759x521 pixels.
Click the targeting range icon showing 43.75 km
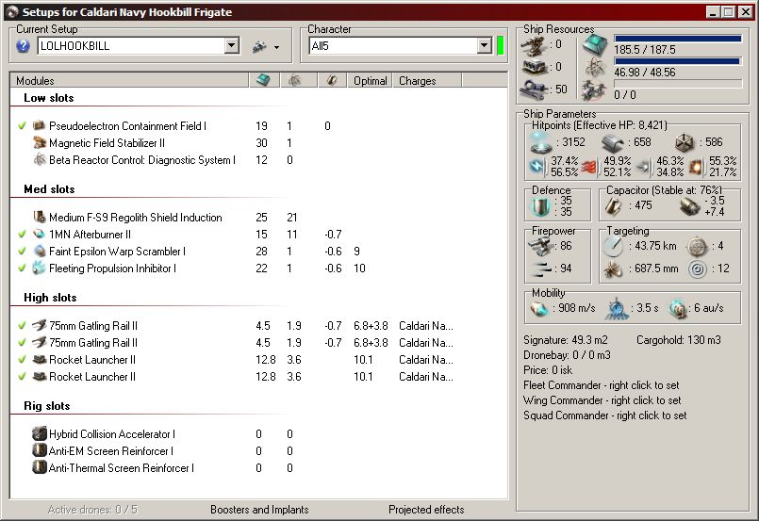pos(613,246)
